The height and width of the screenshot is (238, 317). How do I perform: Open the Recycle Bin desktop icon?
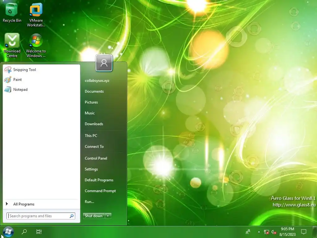tap(12, 12)
